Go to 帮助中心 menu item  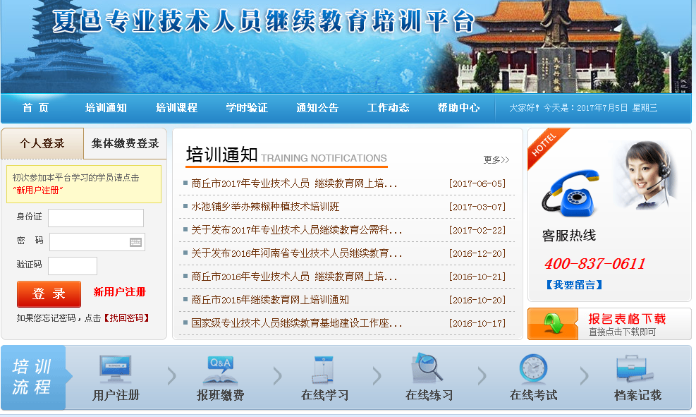point(458,108)
